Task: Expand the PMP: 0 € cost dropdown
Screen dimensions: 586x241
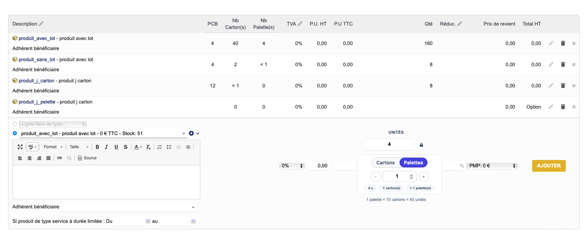Action: (x=492, y=166)
